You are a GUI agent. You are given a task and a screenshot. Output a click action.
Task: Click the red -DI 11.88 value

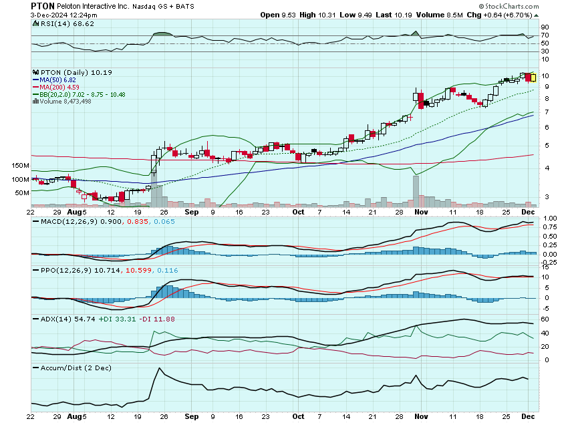pos(157,319)
